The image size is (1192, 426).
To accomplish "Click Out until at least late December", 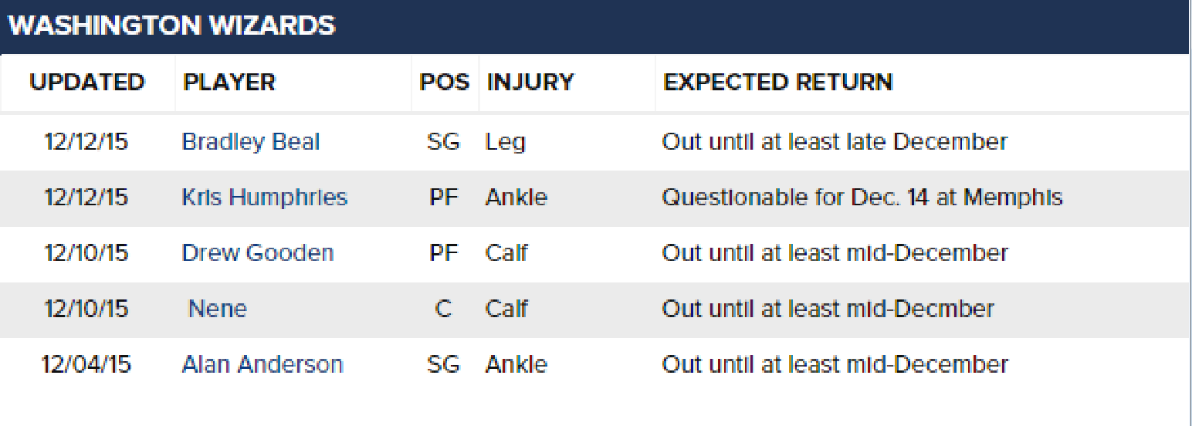I will click(835, 142).
